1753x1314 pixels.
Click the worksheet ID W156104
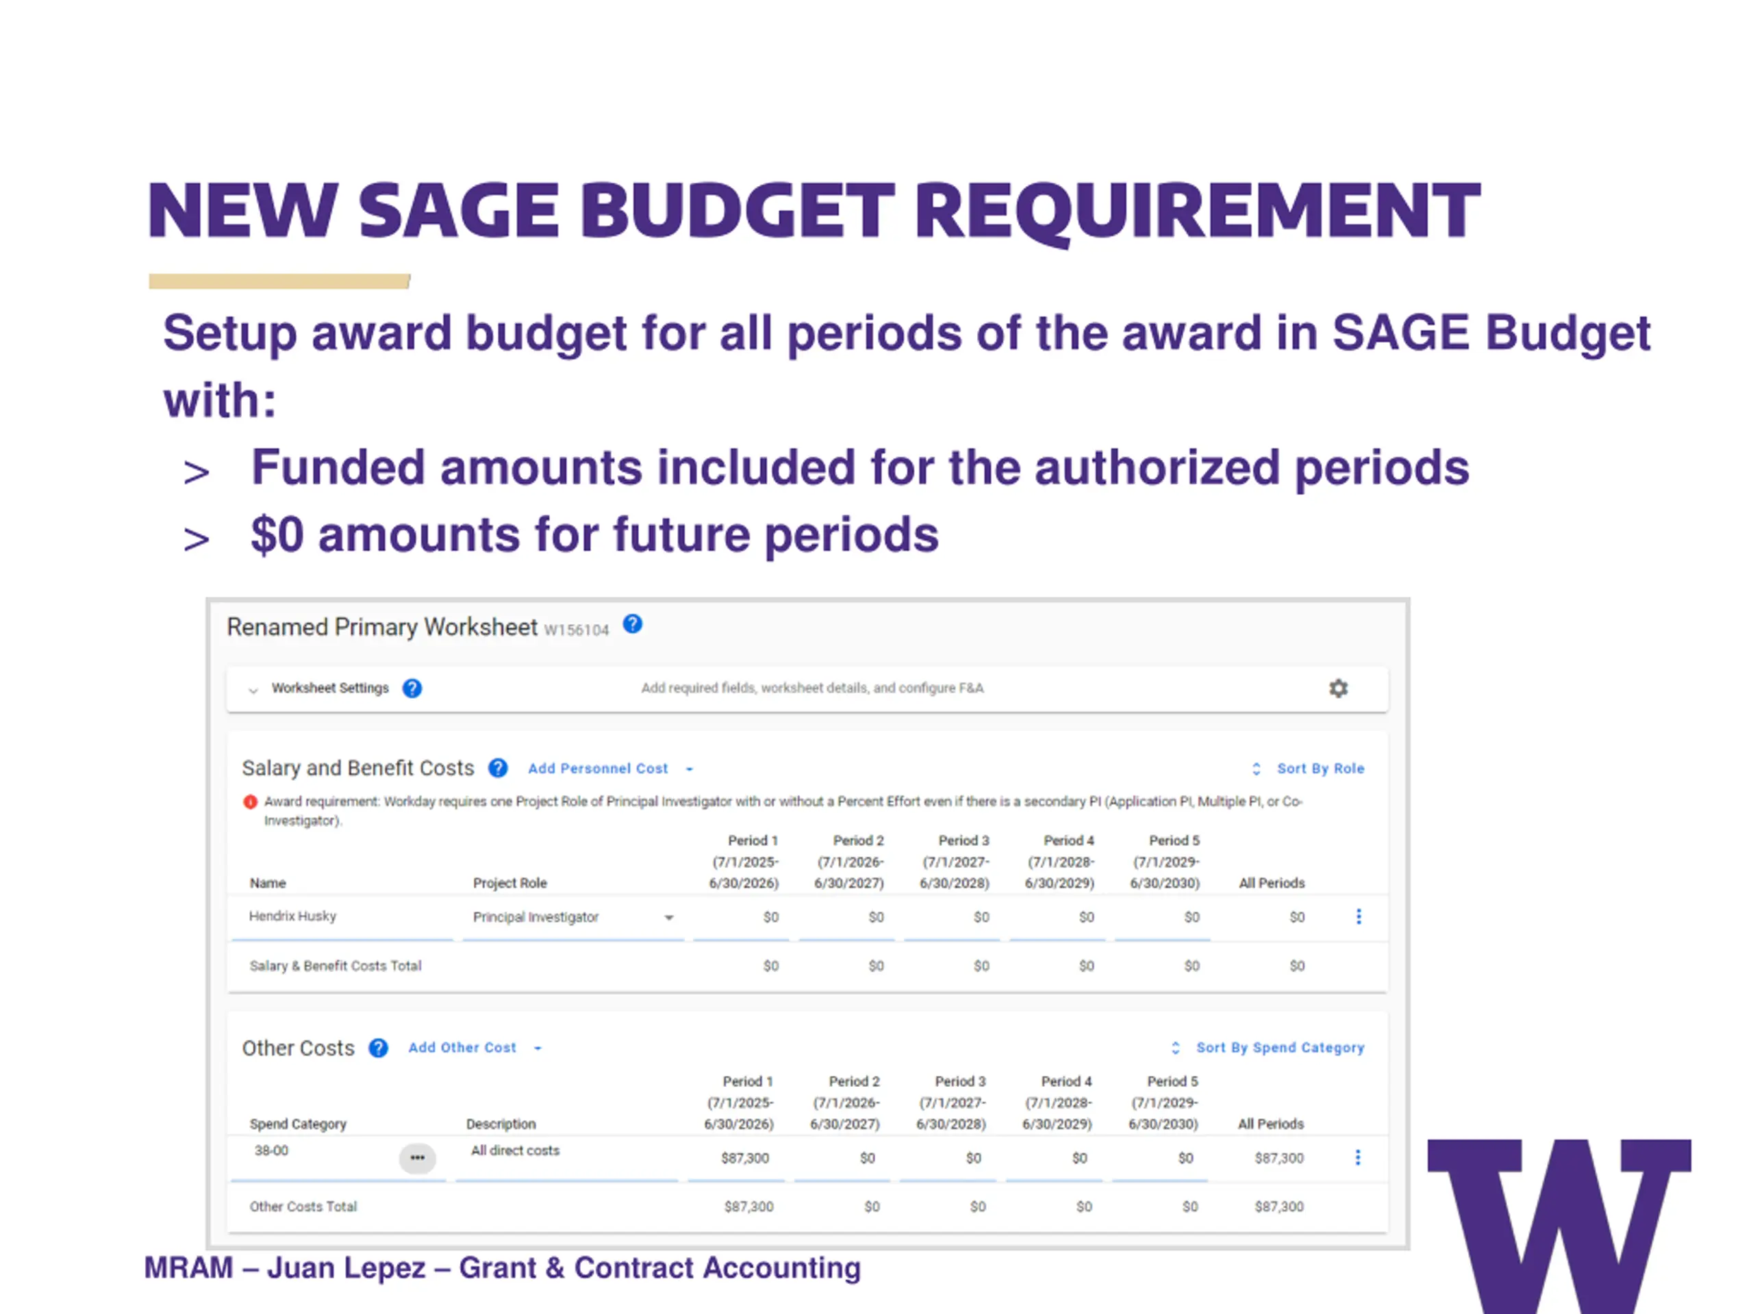click(x=576, y=630)
